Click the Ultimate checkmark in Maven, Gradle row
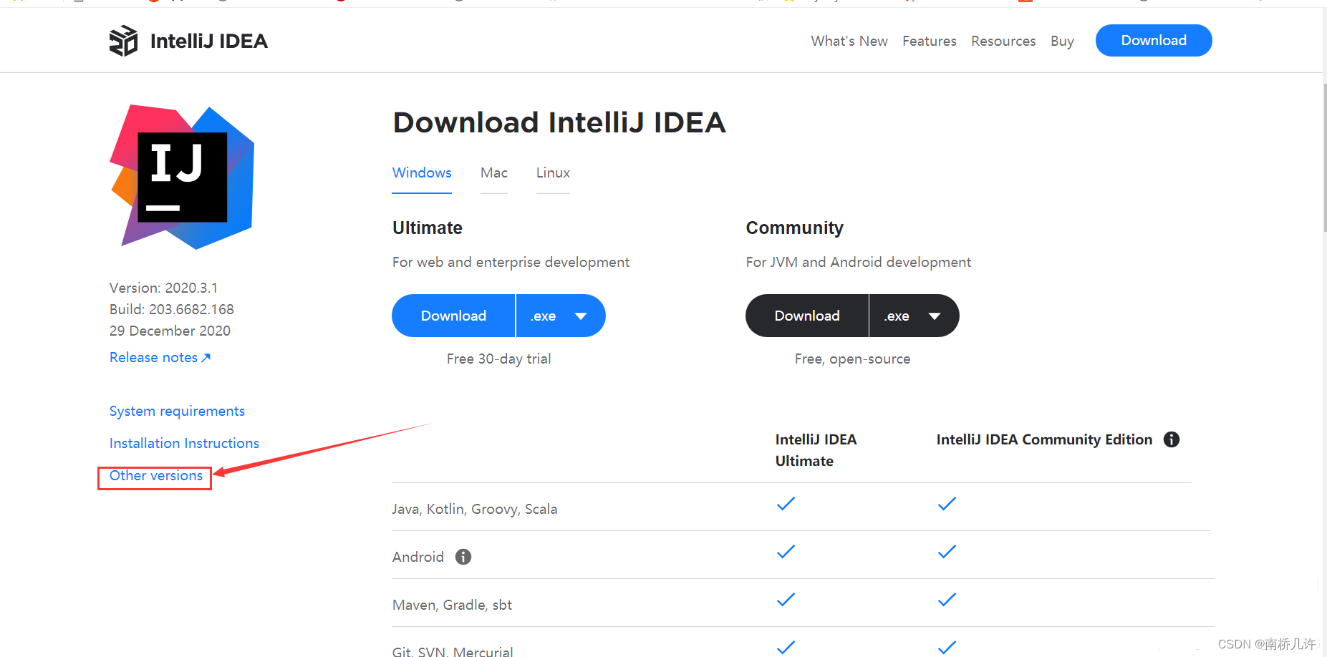Screen dimensions: 1327x657 tap(786, 600)
